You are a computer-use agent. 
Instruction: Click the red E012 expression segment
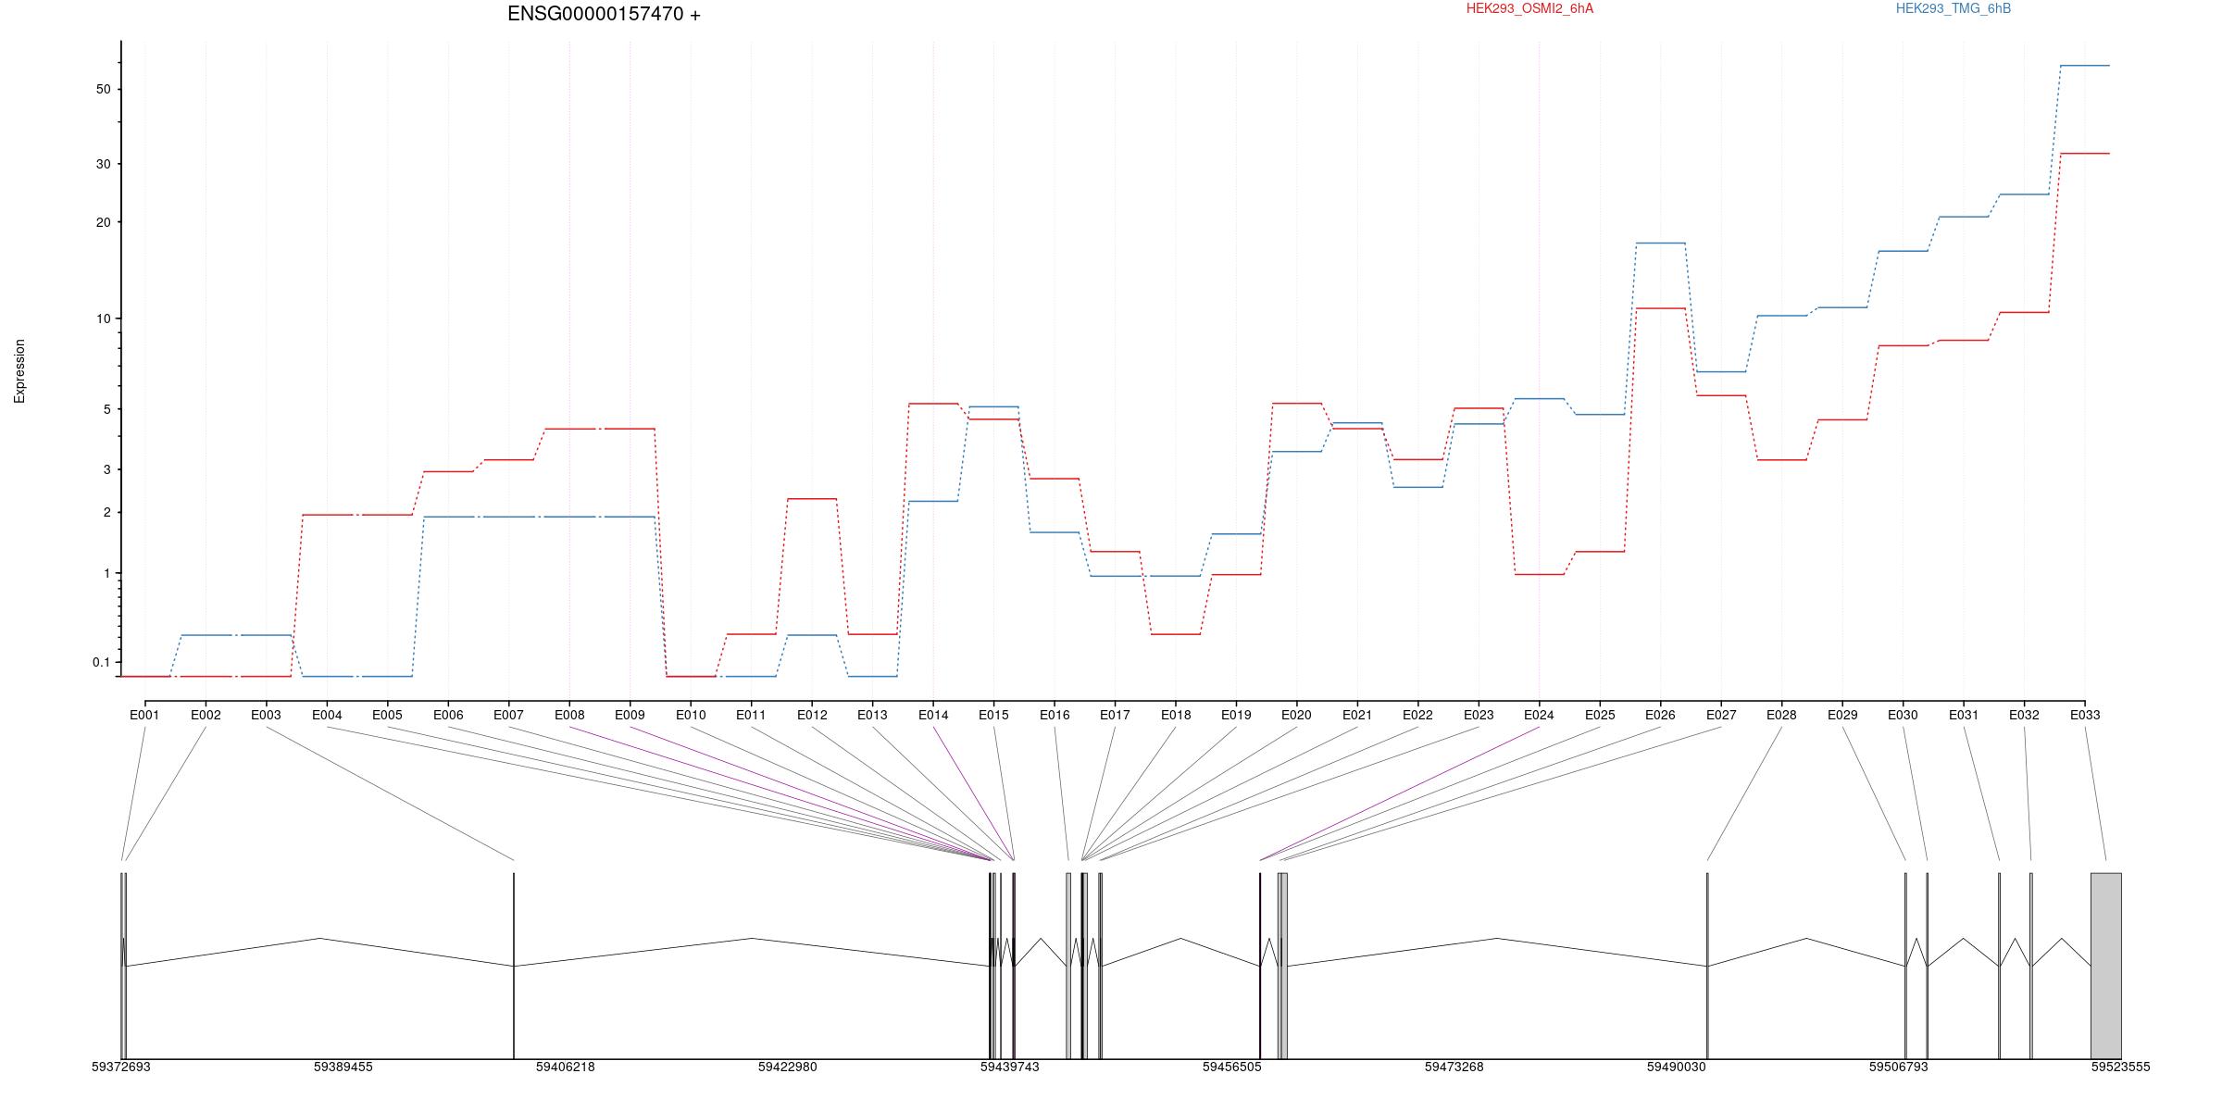point(812,499)
